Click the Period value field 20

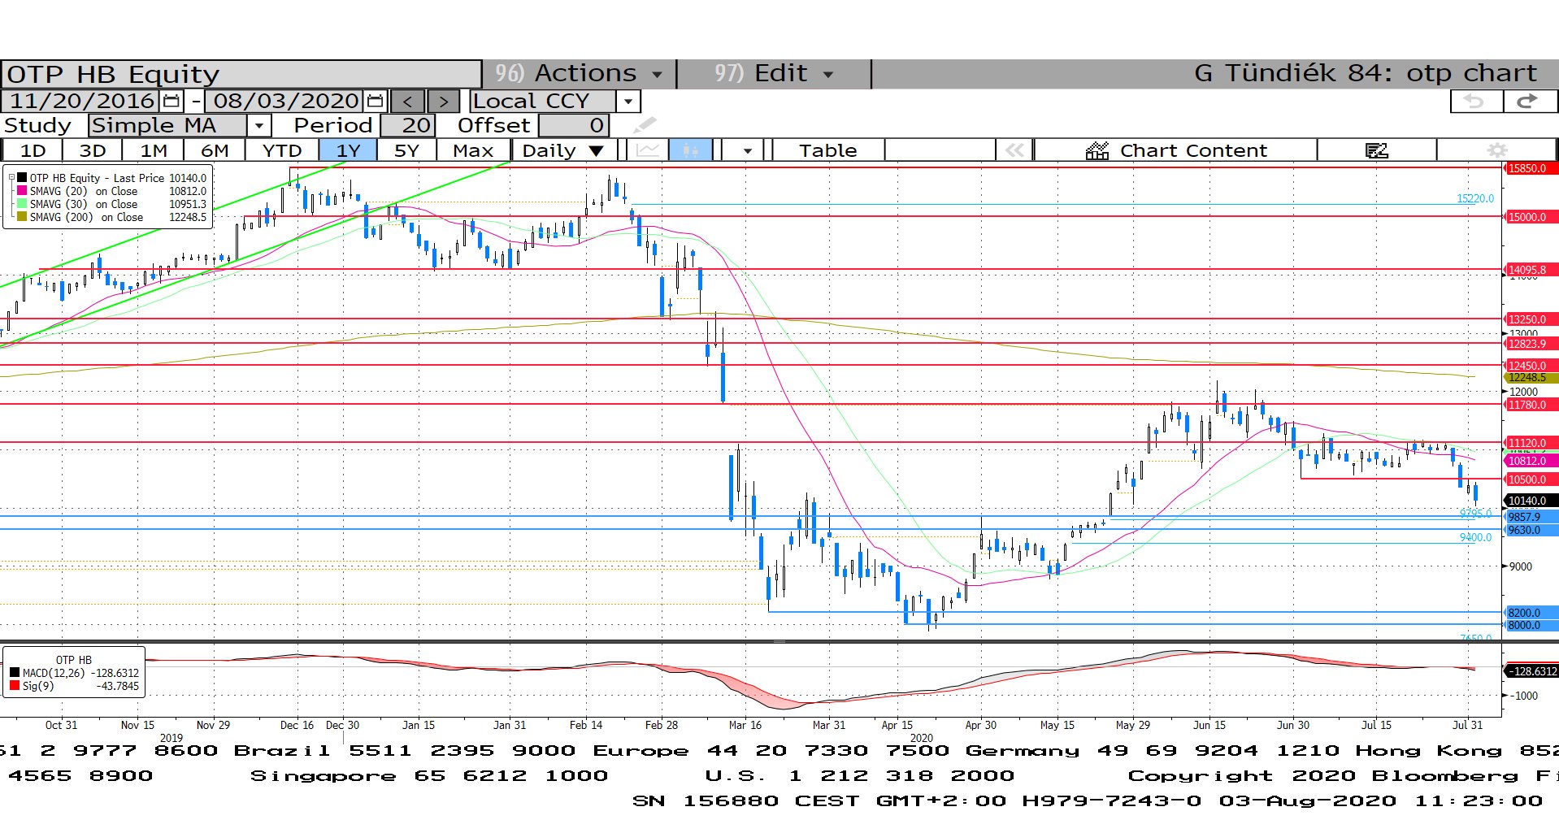[x=408, y=125]
